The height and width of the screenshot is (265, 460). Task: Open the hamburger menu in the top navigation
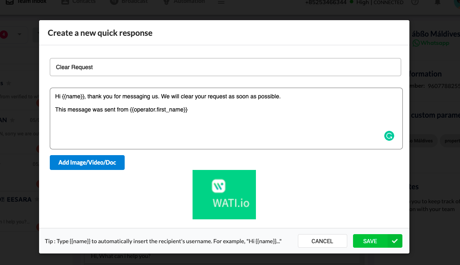221,2
